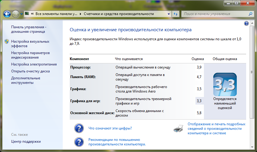Screen dimensions: 257x152
Task: Maximize the window
Action: pos(236,3)
